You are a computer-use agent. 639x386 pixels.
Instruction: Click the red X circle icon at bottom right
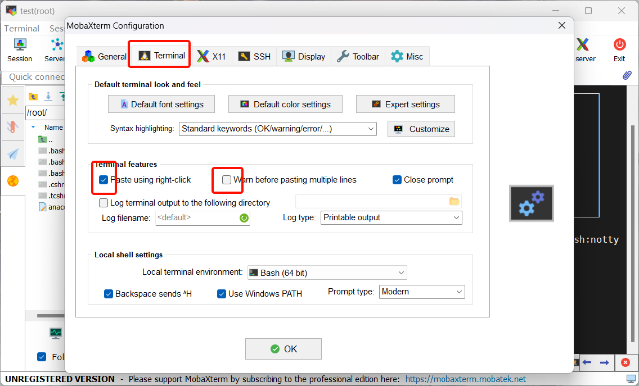tap(625, 362)
